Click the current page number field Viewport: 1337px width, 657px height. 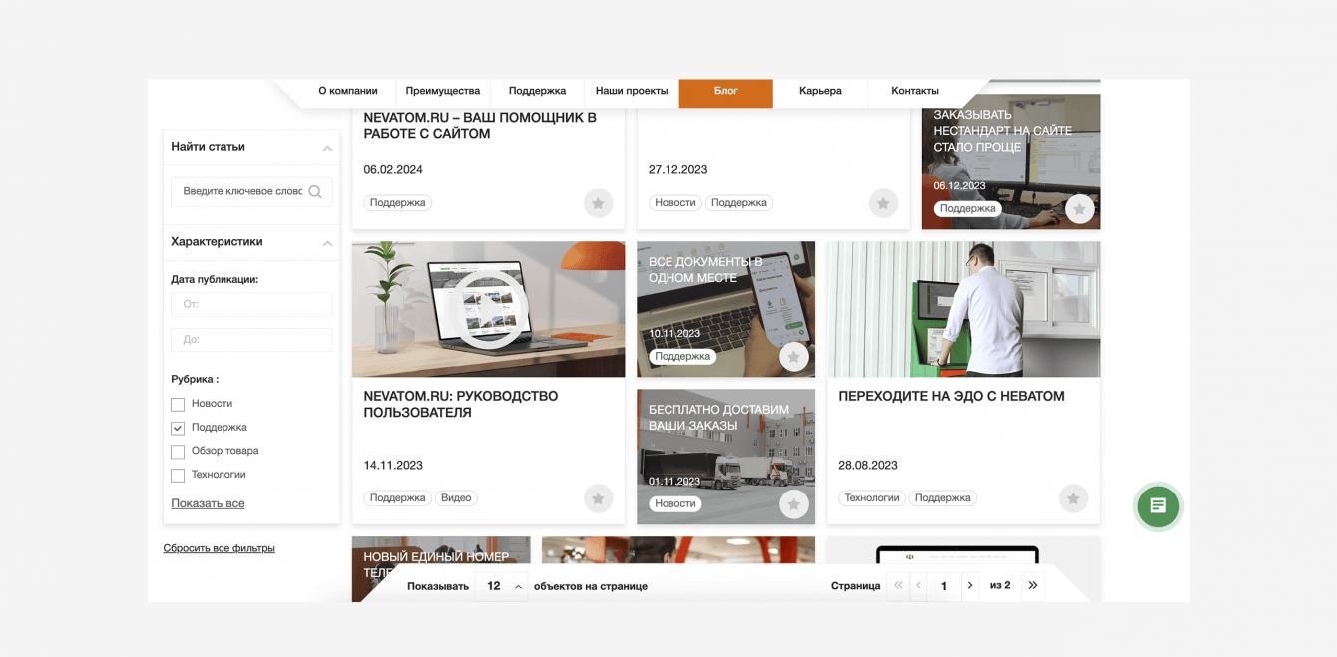coord(944,586)
